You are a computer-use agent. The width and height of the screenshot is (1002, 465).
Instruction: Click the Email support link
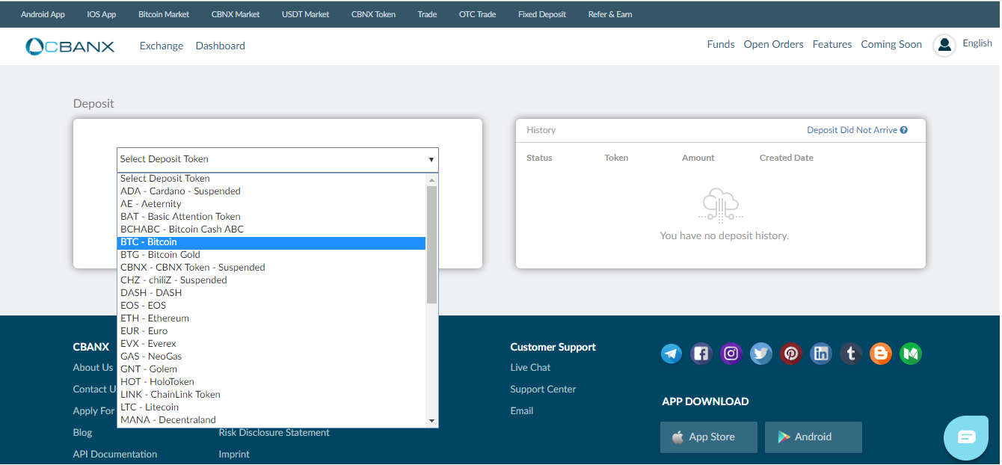(x=522, y=411)
